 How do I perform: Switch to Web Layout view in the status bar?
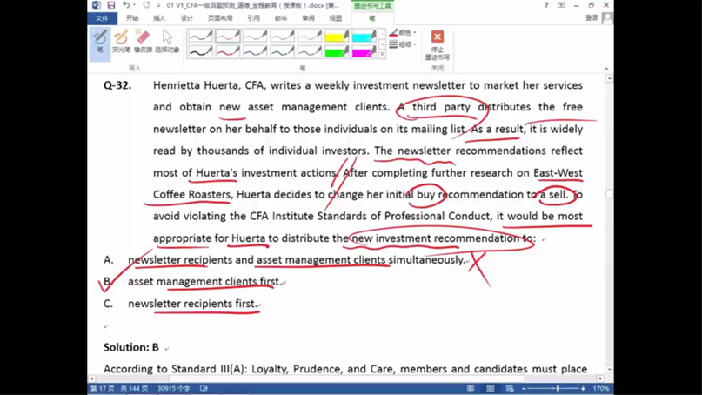tap(509, 388)
